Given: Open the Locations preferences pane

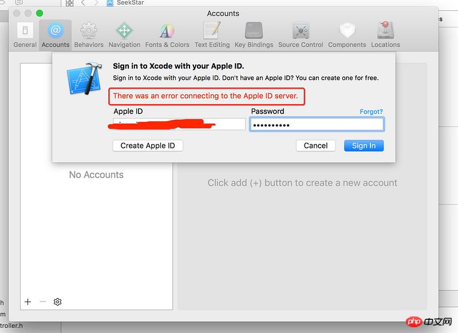Looking at the screenshot, I should pyautogui.click(x=385, y=35).
